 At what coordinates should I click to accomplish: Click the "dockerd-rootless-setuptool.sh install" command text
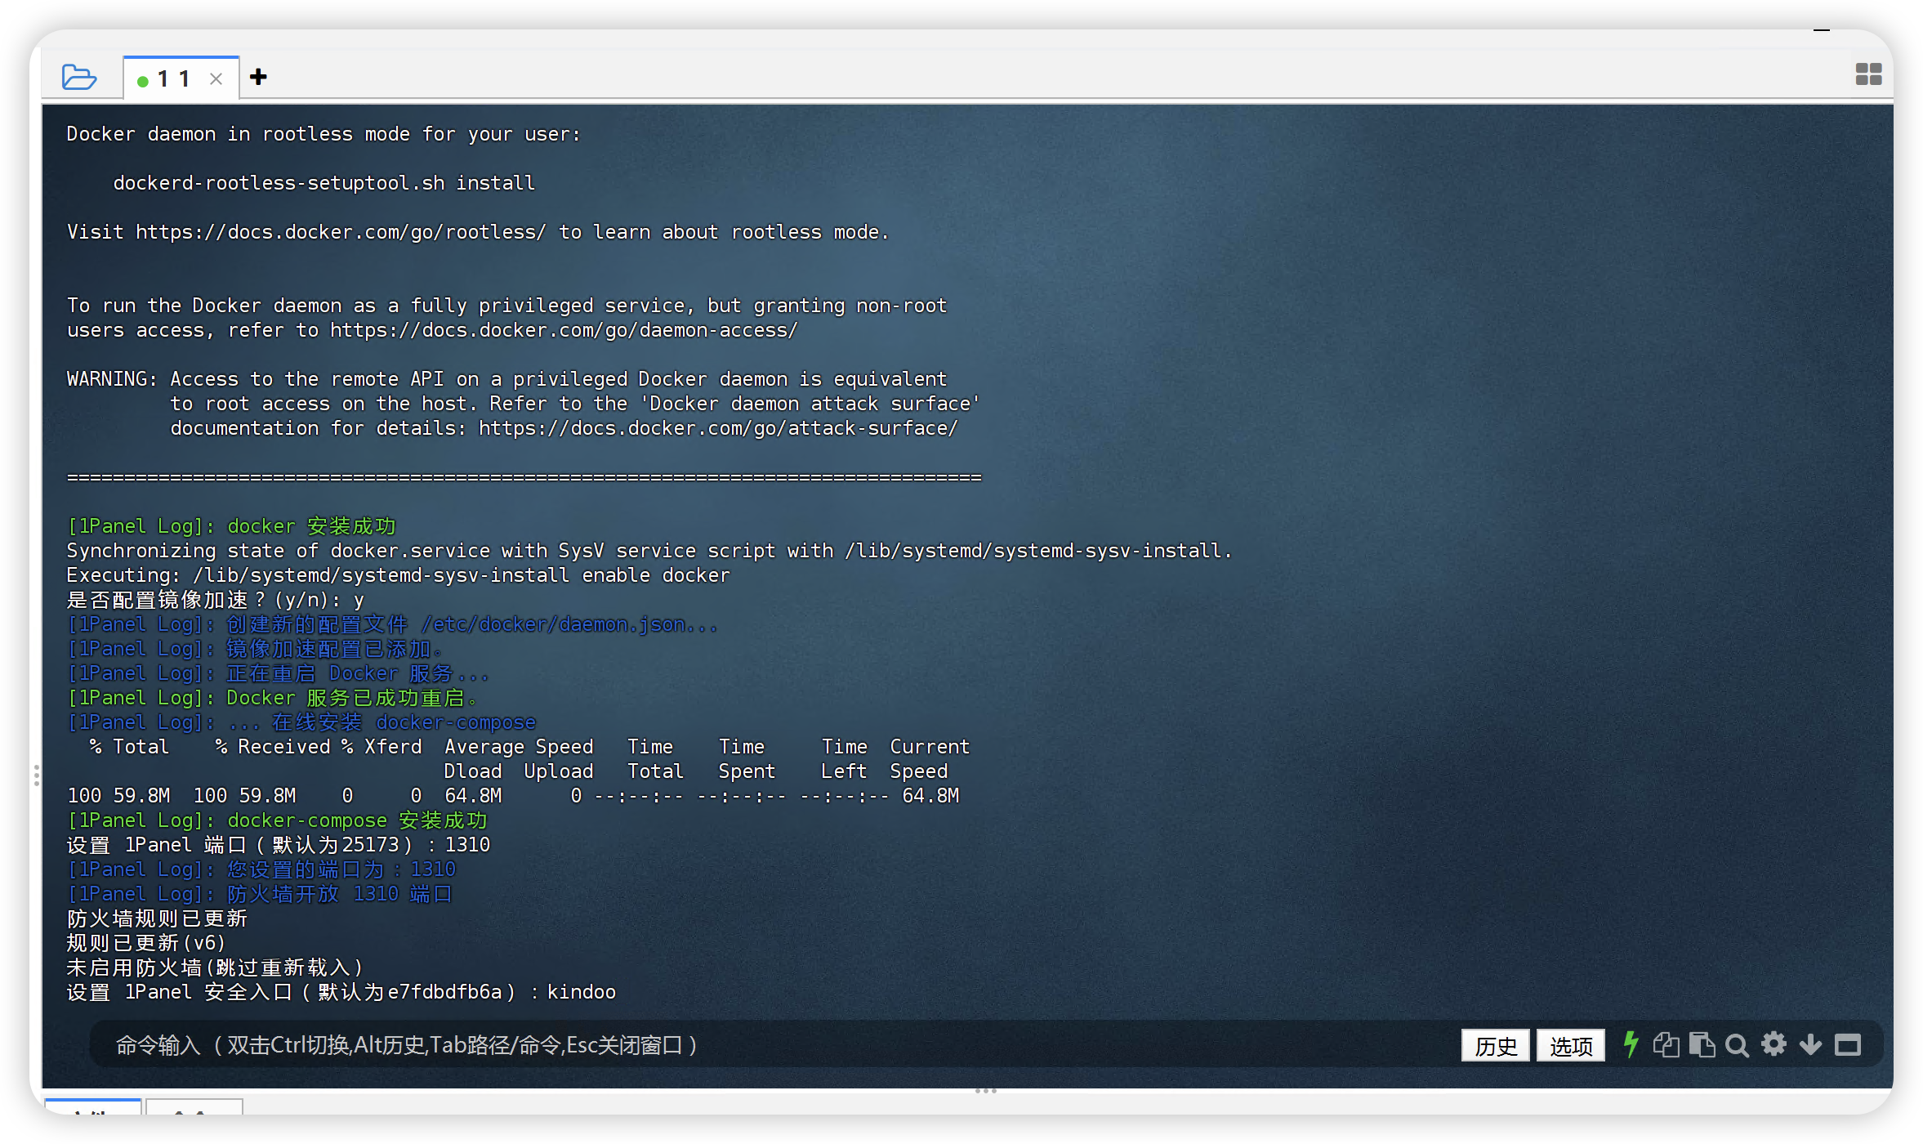324,183
